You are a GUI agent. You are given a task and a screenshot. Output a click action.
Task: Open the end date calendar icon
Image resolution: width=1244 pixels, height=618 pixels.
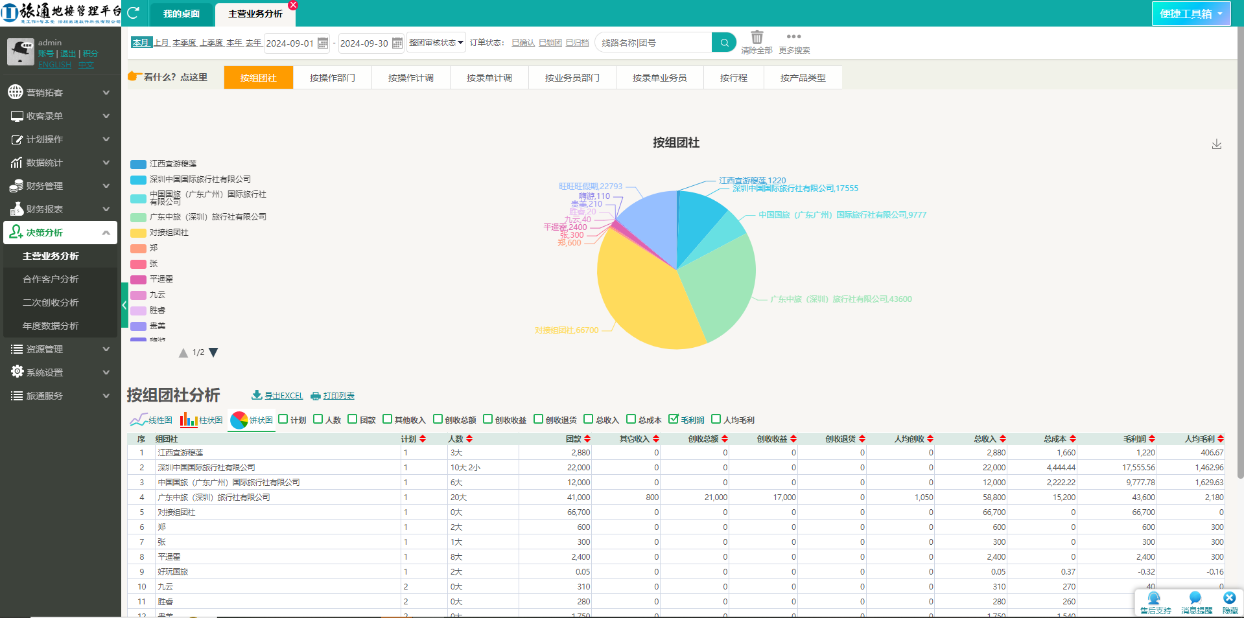tap(397, 43)
